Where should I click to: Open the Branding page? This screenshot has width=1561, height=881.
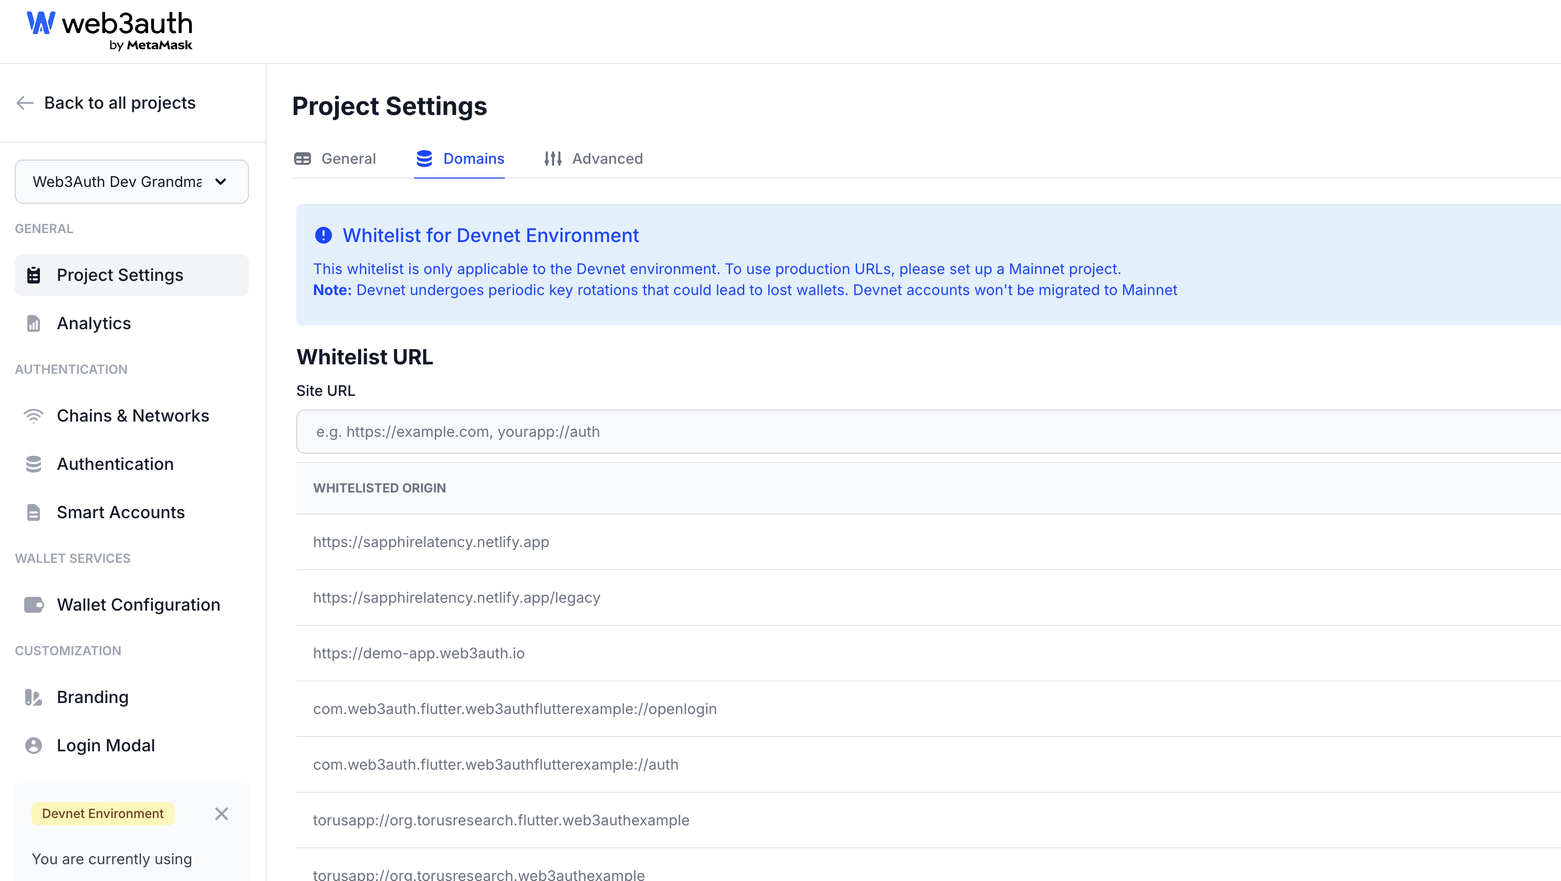(x=131, y=697)
